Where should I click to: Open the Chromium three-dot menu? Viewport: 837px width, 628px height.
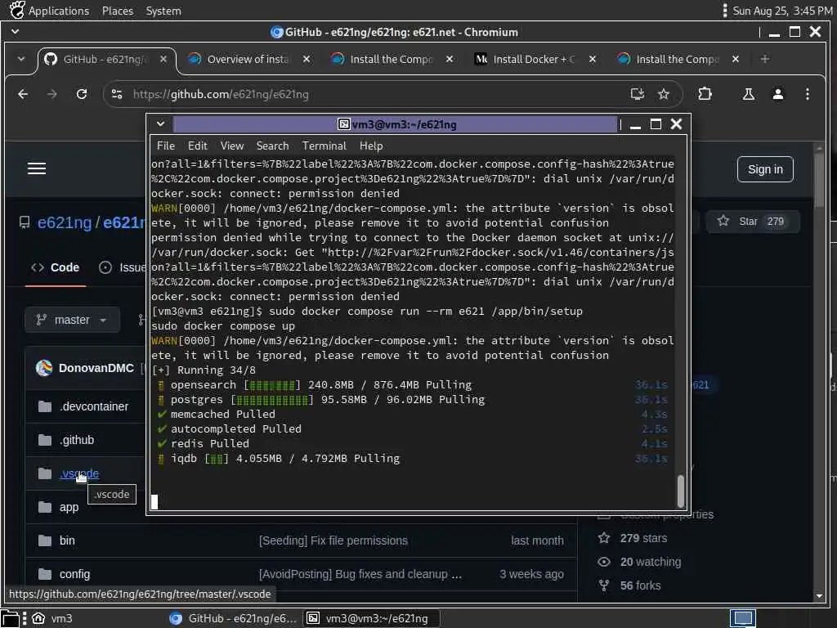[807, 95]
